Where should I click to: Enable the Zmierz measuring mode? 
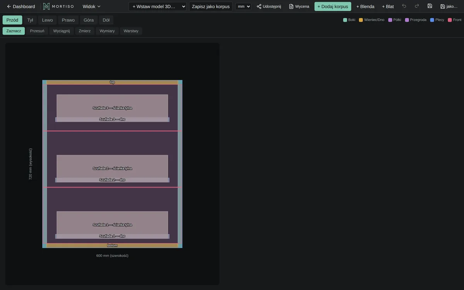click(x=85, y=31)
